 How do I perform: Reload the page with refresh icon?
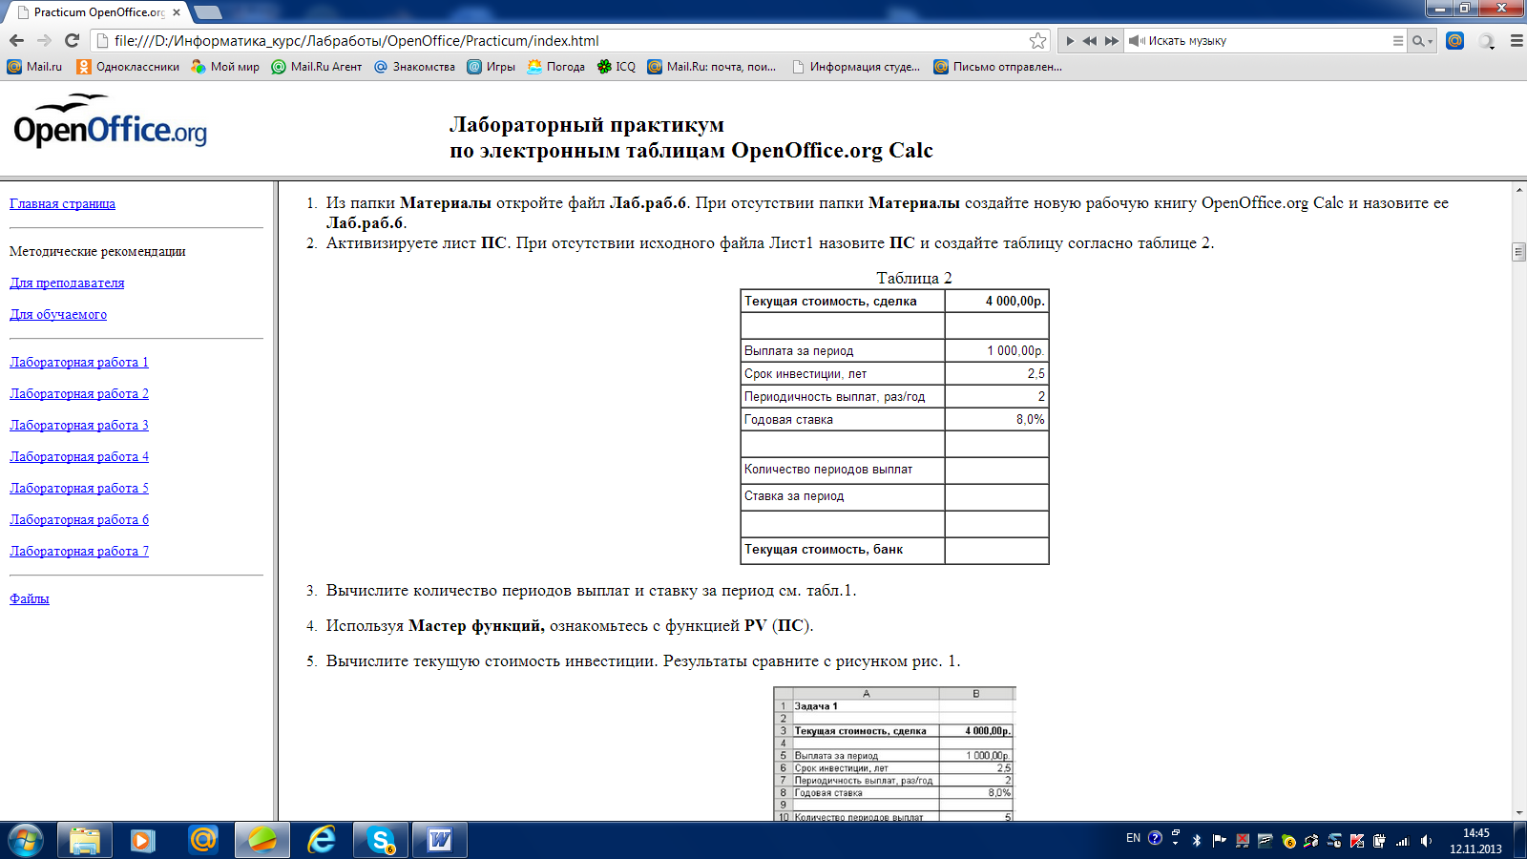[72, 40]
